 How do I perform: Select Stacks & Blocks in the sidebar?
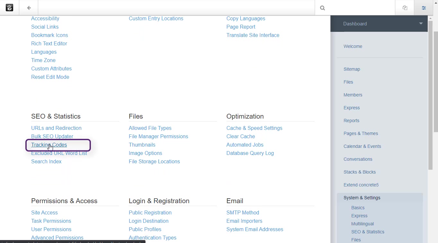pyautogui.click(x=359, y=172)
